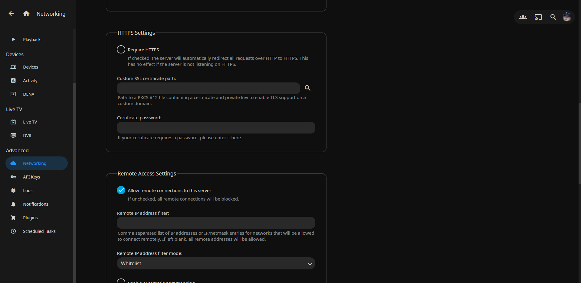Focus the Remote IP address filter field

216,223
